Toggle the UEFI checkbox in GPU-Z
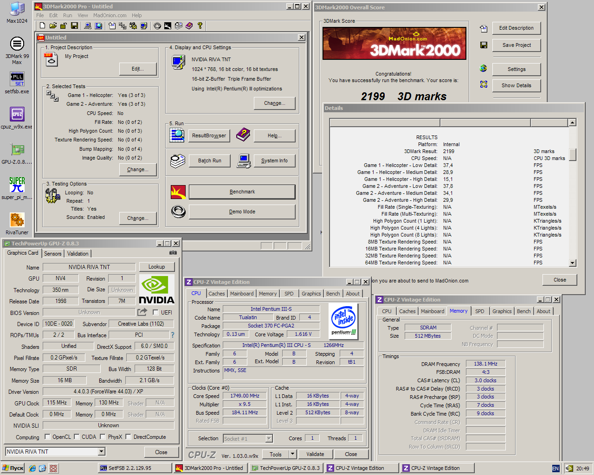 tap(155, 312)
